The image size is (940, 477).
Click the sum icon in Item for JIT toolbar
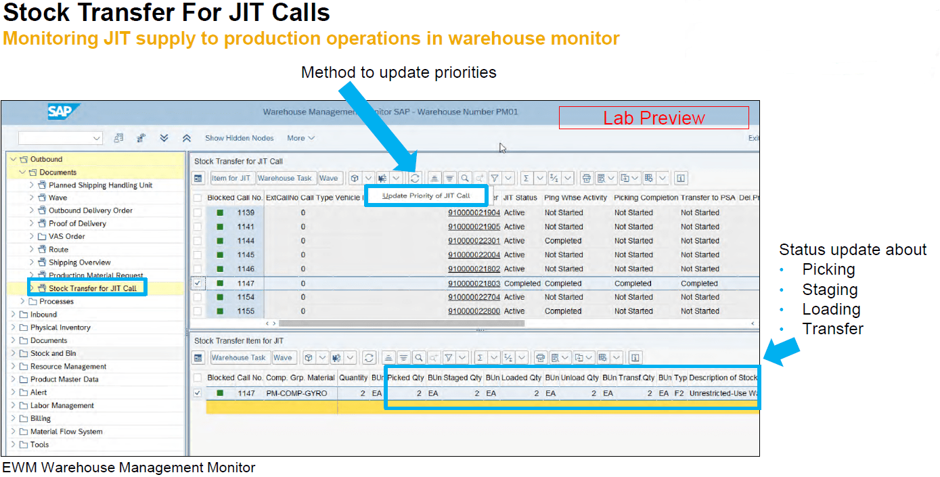point(480,357)
